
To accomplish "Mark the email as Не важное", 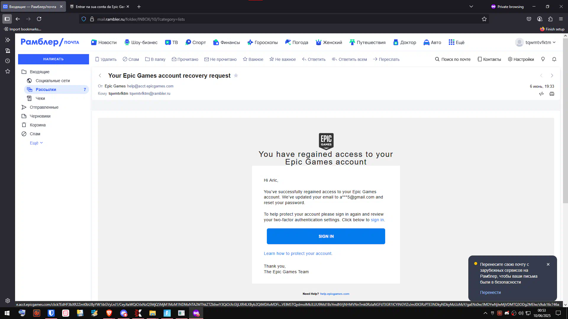I will click(283, 59).
